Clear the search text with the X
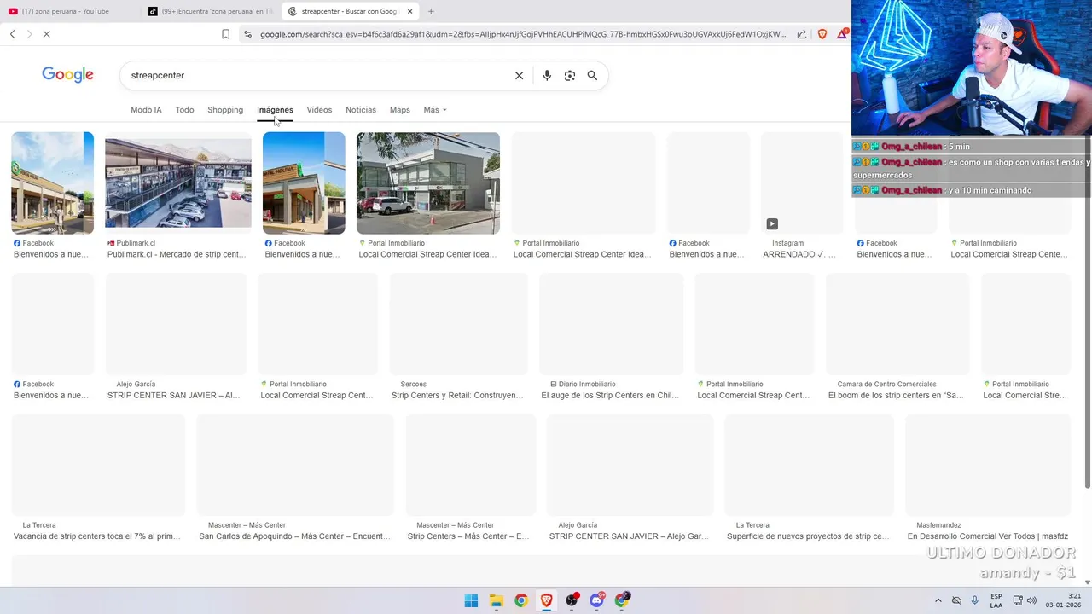 coord(519,75)
